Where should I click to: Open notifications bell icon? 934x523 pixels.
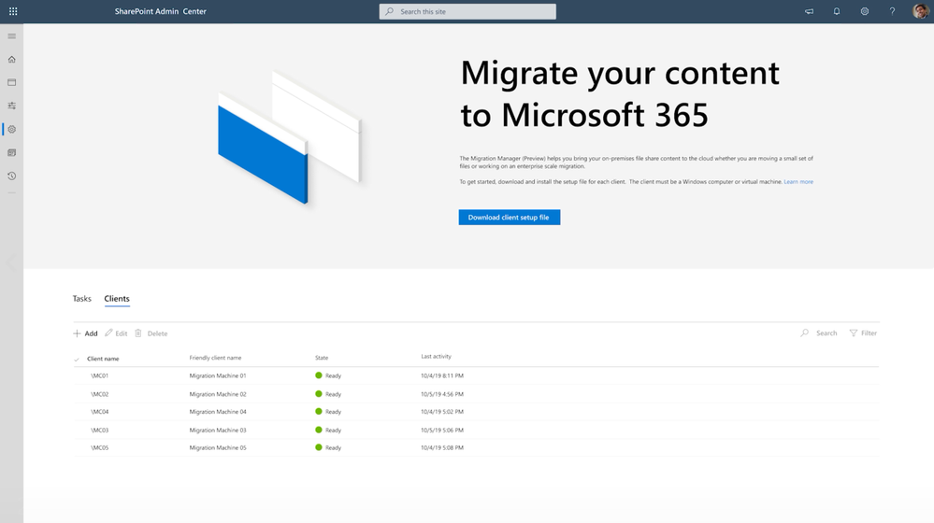[x=837, y=11]
